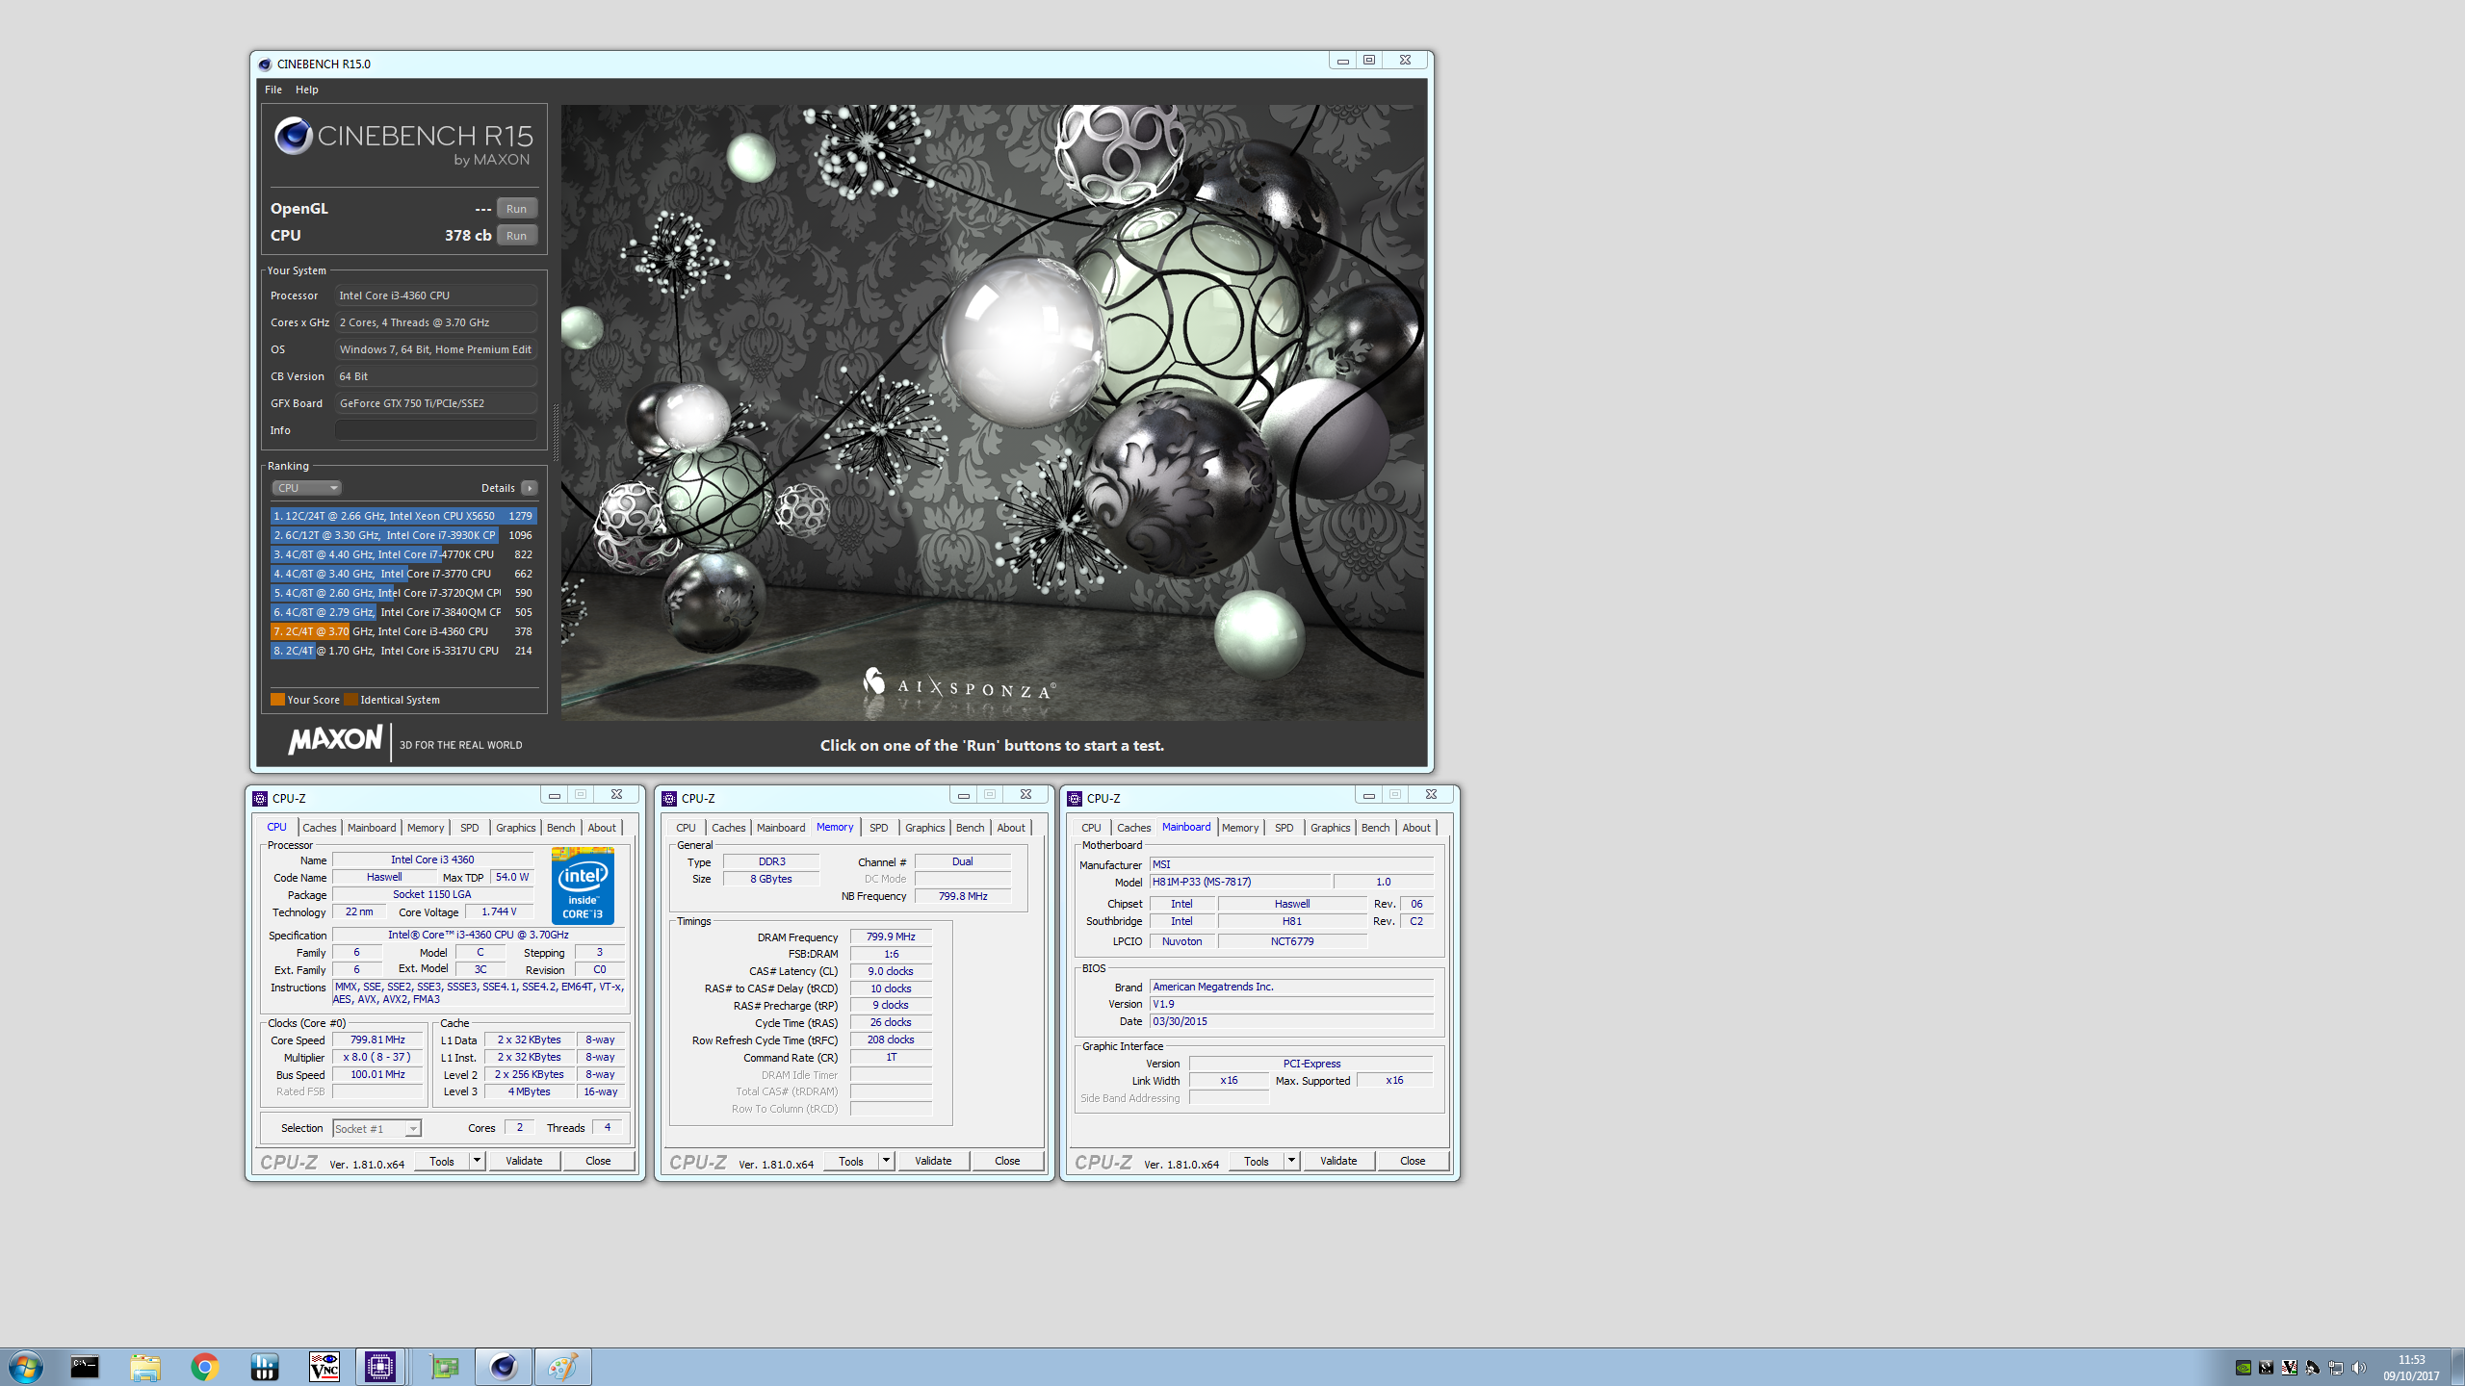The height and width of the screenshot is (1386, 2465).
Task: Open the Socket #1 selection dropdown
Action: coord(376,1129)
